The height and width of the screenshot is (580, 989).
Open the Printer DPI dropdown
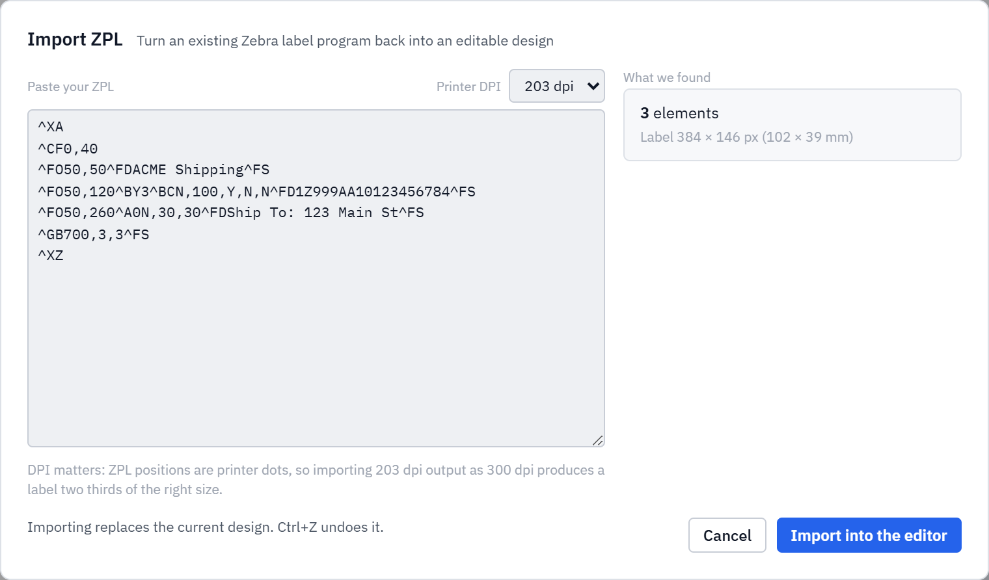(x=556, y=86)
